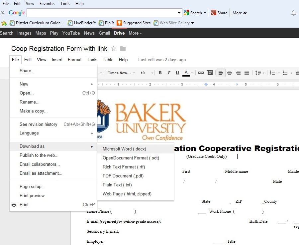Open the Search button dropdown arrow
Image resolution: width=299 pixels, height=245 pixels.
click(x=205, y=13)
